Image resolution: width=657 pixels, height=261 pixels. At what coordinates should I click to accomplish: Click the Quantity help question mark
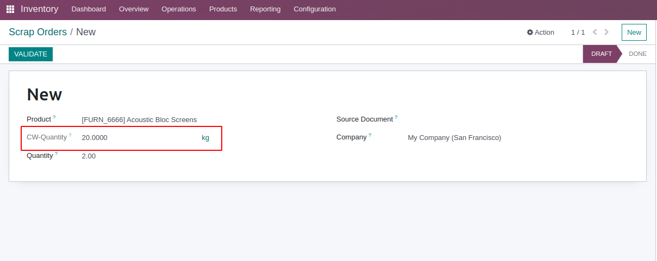click(56, 154)
